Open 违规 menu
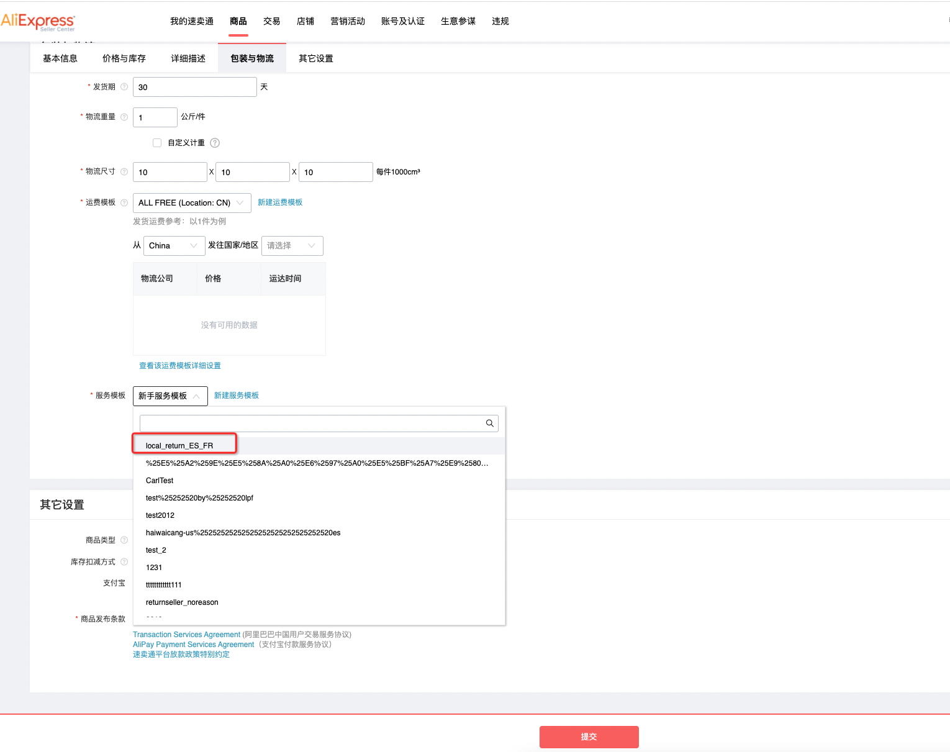The width and height of the screenshot is (950, 752). [x=500, y=21]
